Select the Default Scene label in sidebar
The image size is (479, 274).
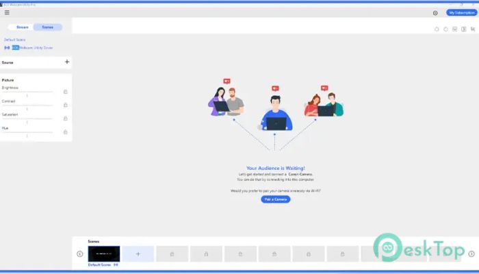pyautogui.click(x=14, y=40)
